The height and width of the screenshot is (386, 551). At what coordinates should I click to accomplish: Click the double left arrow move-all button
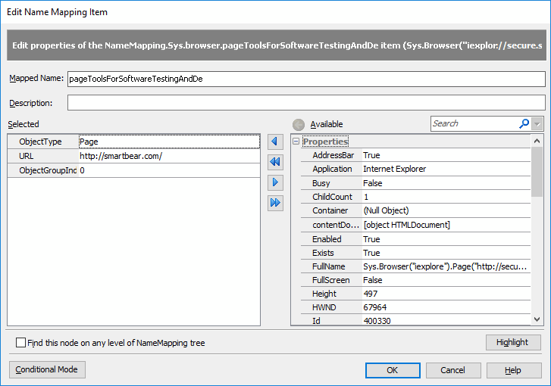point(275,162)
